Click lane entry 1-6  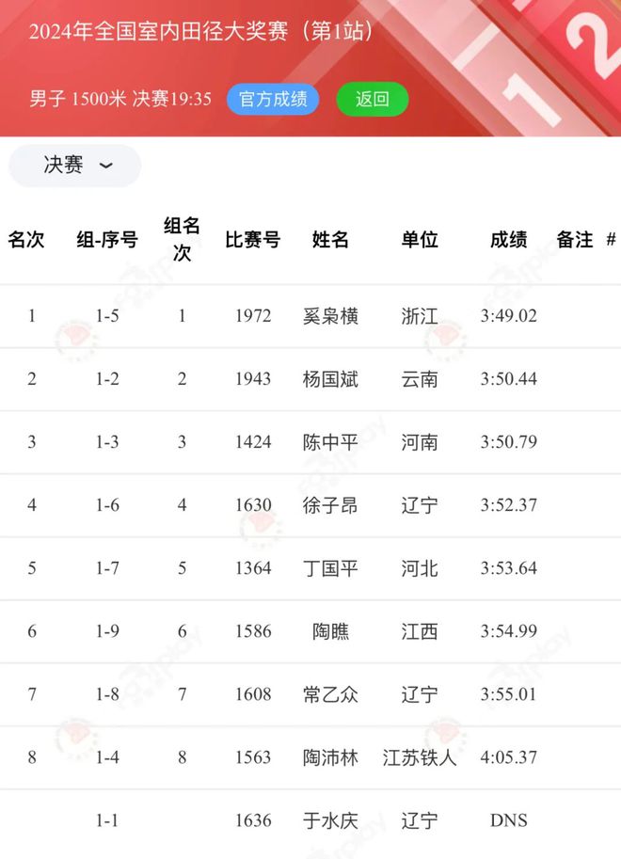coord(107,505)
